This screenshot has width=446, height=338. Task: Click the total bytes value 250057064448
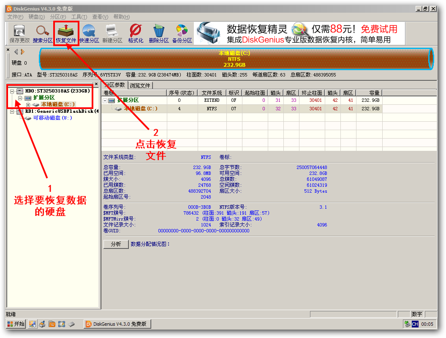click(x=312, y=167)
